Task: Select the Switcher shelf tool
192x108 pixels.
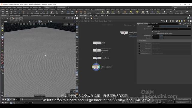Action: (182, 12)
